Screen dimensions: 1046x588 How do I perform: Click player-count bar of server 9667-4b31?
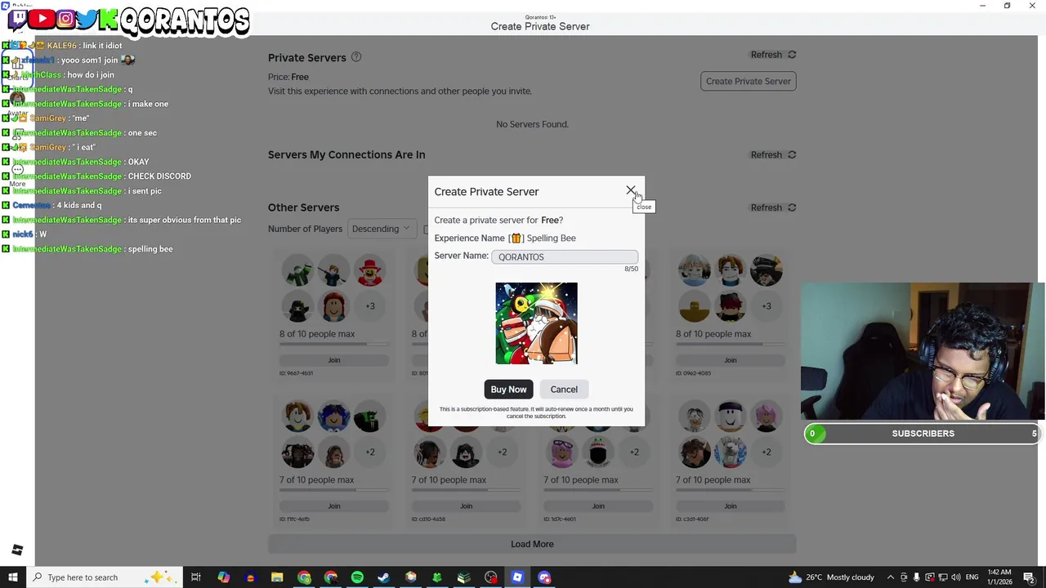coord(334,344)
